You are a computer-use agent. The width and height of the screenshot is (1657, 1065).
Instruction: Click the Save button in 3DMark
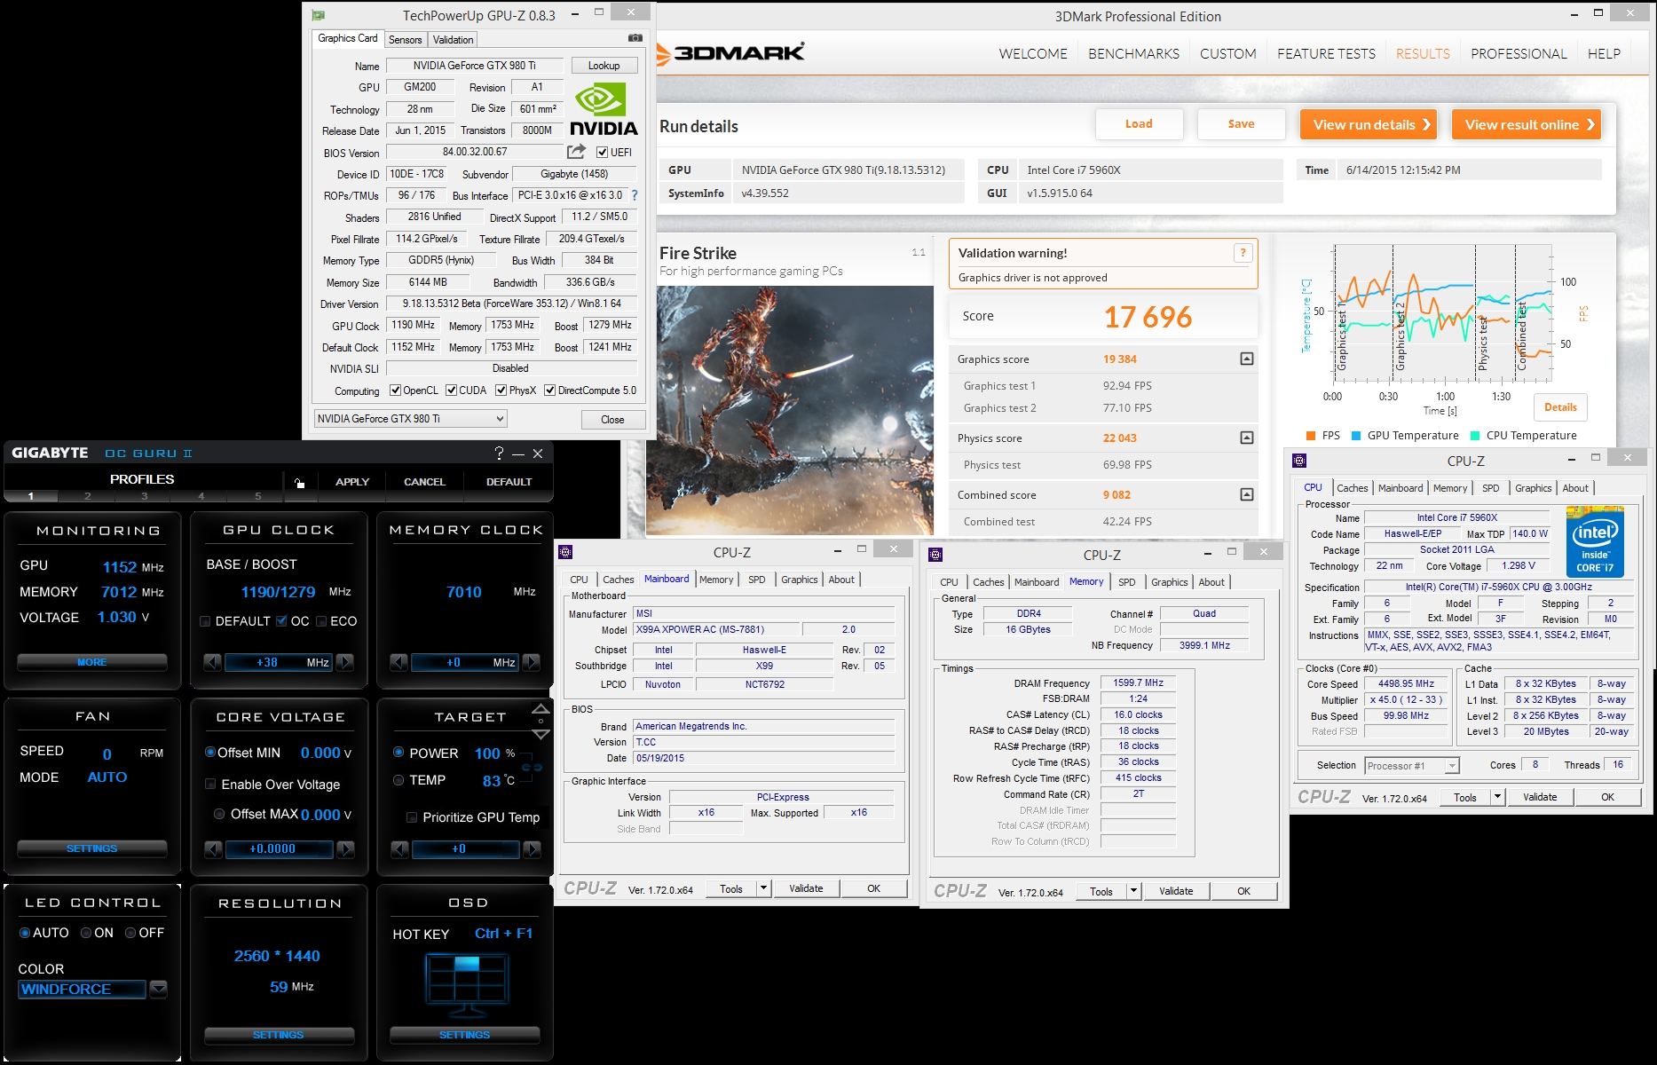(x=1241, y=124)
